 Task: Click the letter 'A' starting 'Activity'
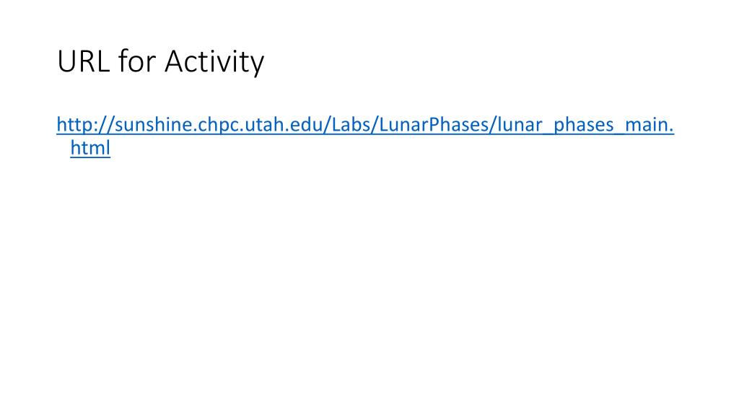pyautogui.click(x=173, y=61)
